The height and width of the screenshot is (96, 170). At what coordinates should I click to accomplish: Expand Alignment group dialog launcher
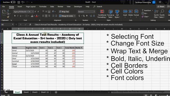(x=75, y=20)
